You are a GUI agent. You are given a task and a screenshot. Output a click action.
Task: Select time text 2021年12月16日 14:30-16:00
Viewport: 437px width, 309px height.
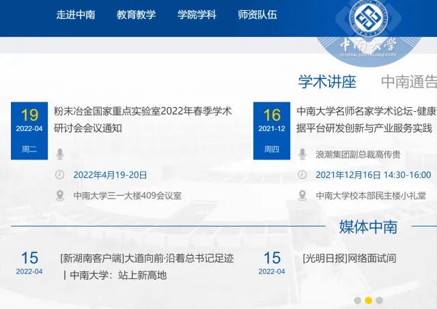click(x=373, y=175)
